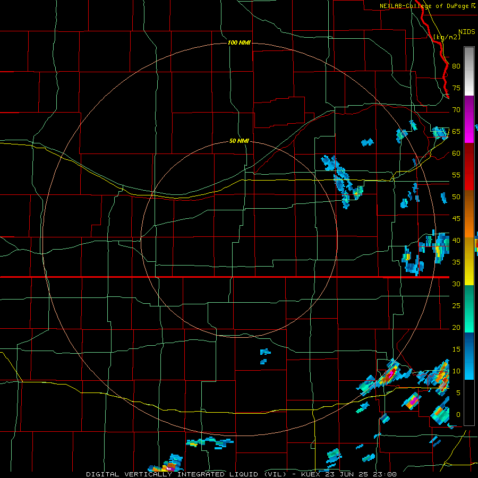Click the 50 value on the VIL scale
Screen dimensions: 478x478
point(456,197)
